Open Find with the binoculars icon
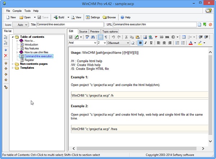Viewport: 216px width, 159px height. pyautogui.click(x=93, y=37)
